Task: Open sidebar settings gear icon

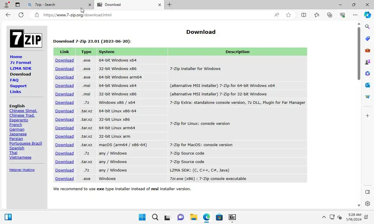Action: pos(368,204)
